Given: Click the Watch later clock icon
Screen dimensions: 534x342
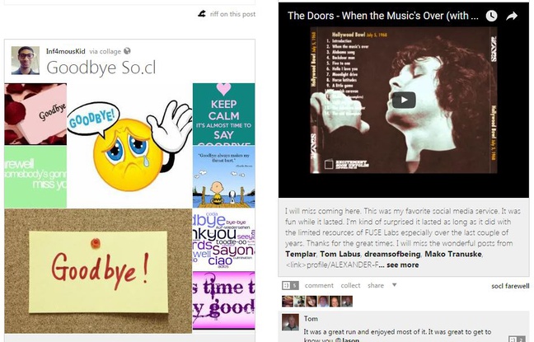Looking at the screenshot, I should (x=491, y=16).
